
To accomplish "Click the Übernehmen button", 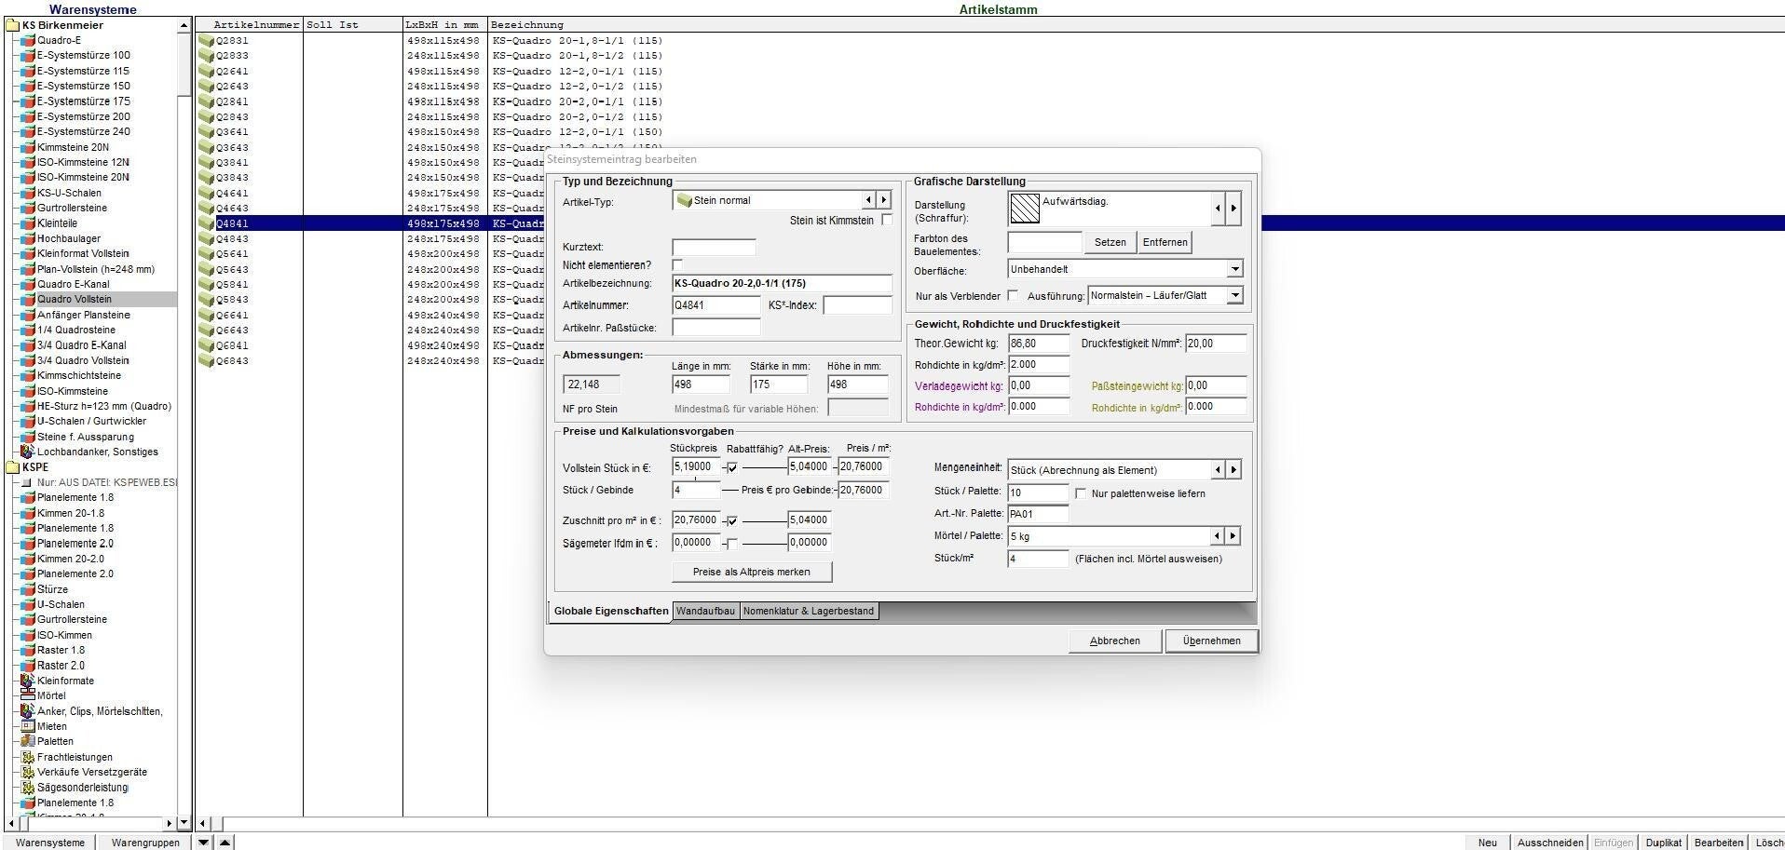I will (x=1211, y=641).
